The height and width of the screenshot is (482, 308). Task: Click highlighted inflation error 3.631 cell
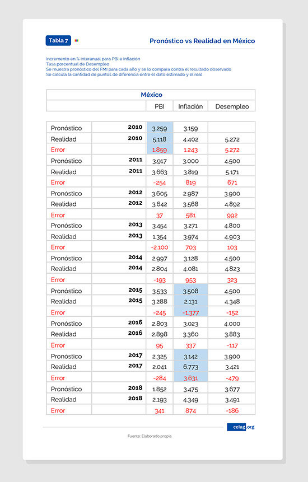(x=190, y=377)
